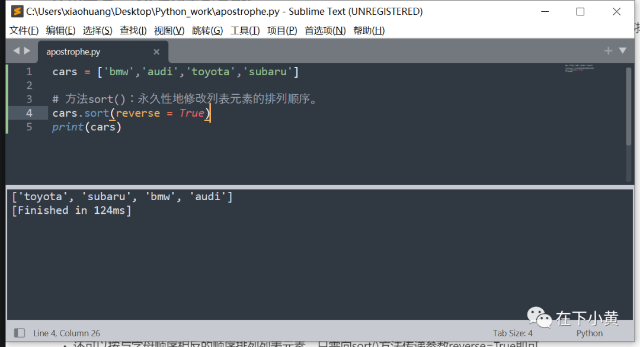640x347 pixels.
Task: Open the tab list dropdown arrow
Action: [622, 50]
